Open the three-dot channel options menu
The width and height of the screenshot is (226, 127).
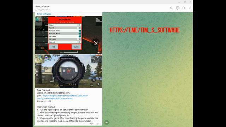click(x=189, y=8)
